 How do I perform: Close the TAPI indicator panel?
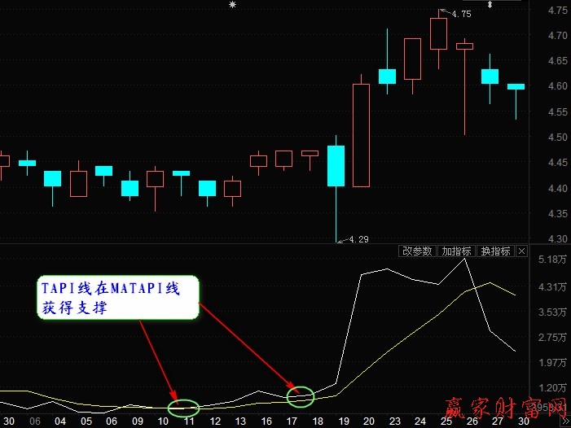(522, 251)
